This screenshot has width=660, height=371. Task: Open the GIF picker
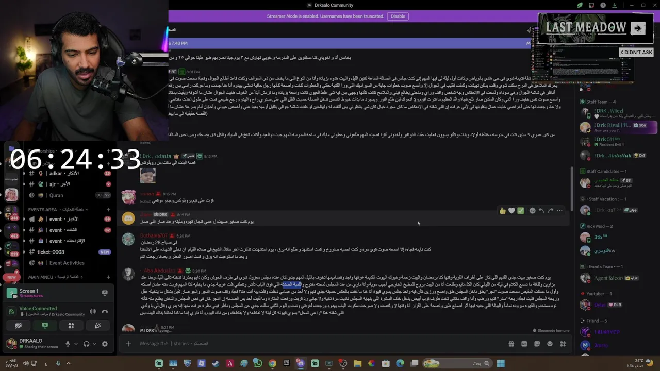524,344
